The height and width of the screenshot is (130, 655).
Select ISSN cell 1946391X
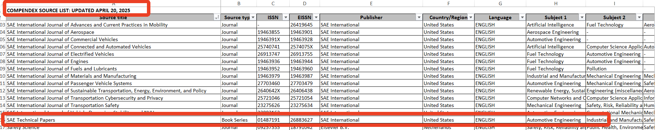tap(273, 39)
